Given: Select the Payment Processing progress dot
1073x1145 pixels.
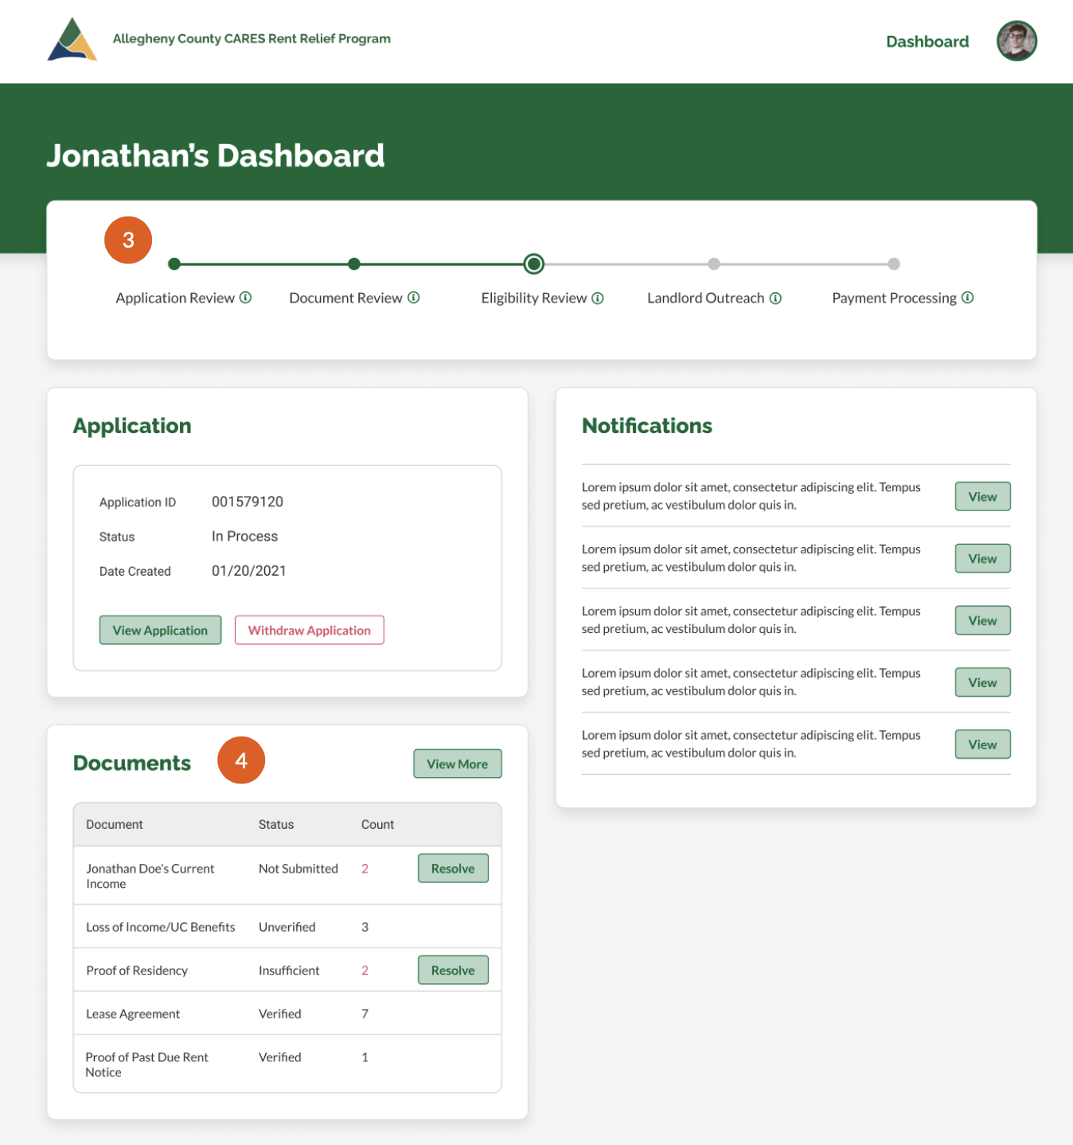Looking at the screenshot, I should click(894, 264).
